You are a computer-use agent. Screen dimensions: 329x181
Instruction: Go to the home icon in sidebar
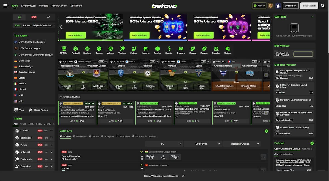[x=19, y=17]
